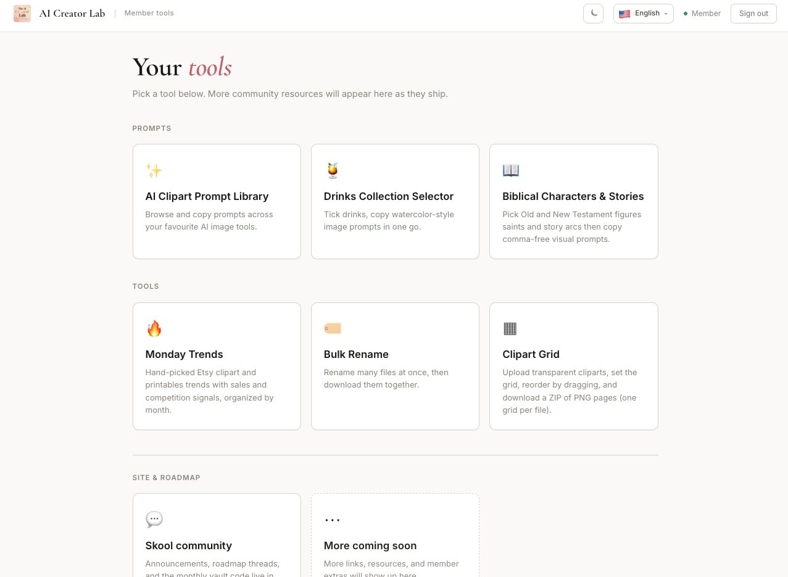Click the open book icon
Screen dimensions: 788x577
511,170
